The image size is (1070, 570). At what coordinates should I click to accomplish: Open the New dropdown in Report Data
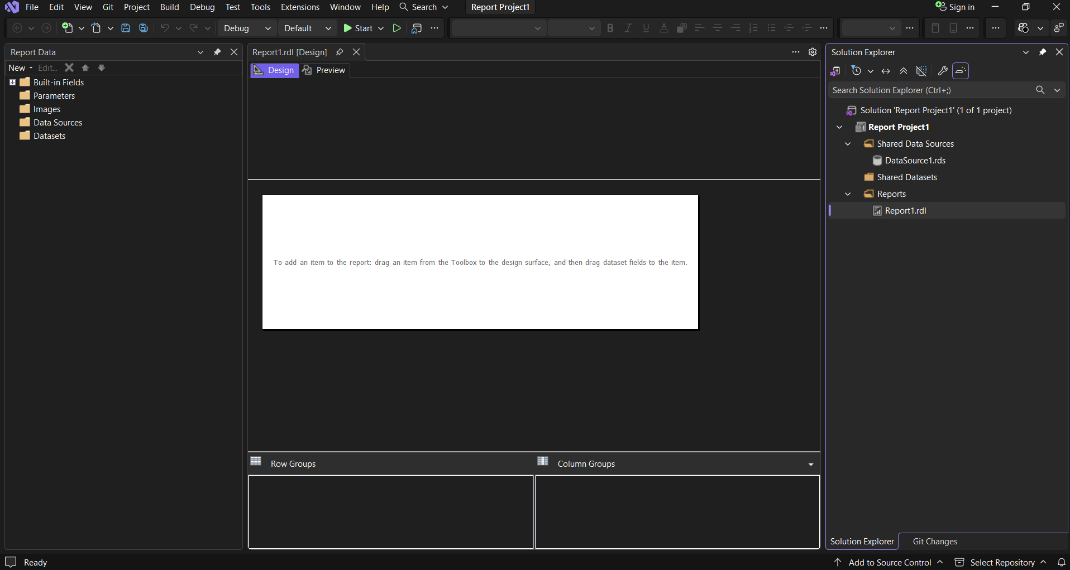21,67
